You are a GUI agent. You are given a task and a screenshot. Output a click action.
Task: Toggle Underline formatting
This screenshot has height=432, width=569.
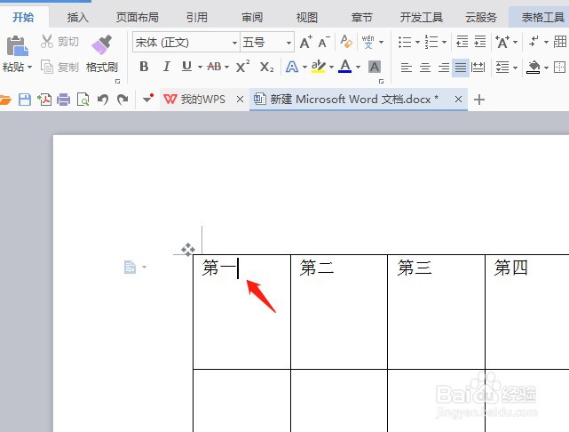point(187,67)
